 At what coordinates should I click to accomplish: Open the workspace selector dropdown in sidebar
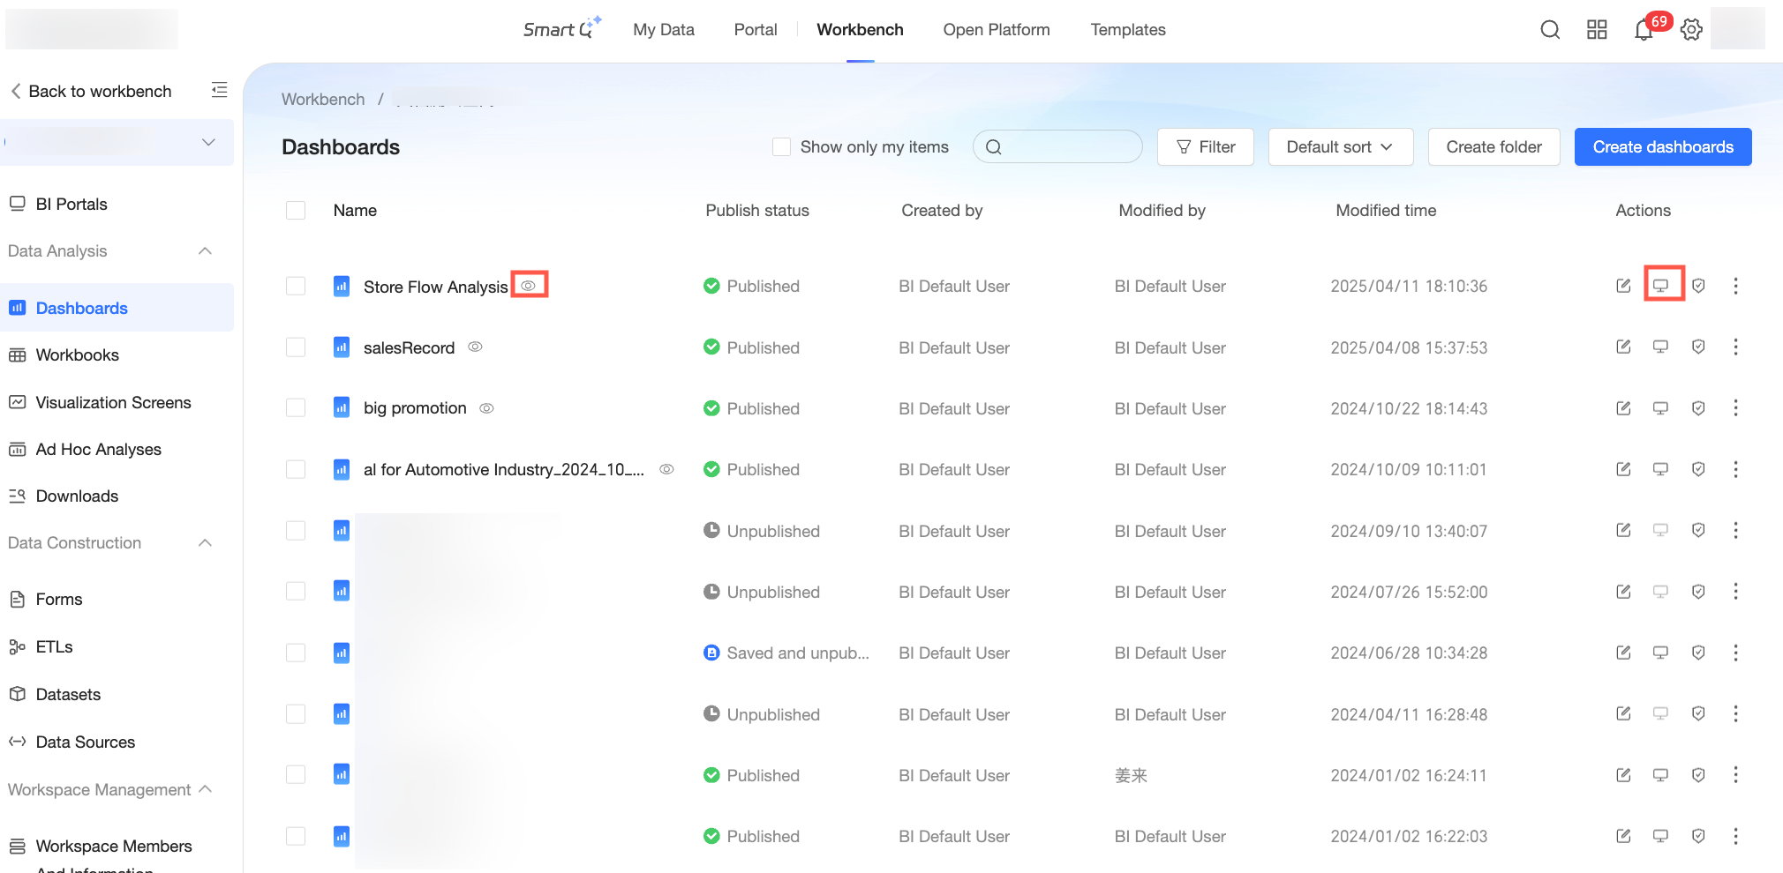coord(117,142)
